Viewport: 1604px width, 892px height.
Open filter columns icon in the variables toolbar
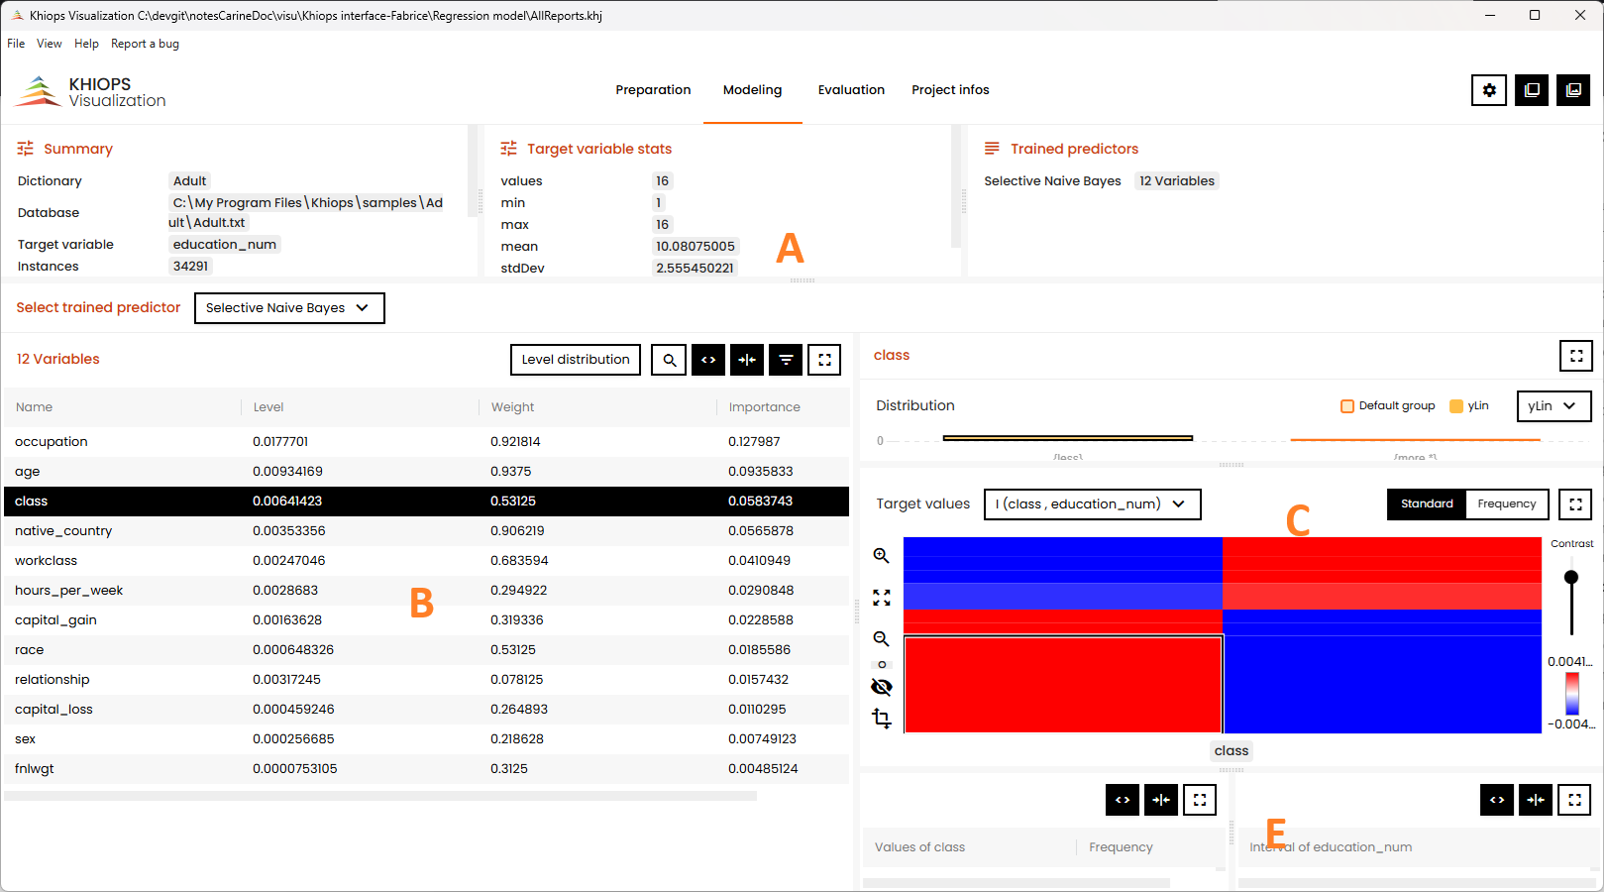tap(786, 360)
